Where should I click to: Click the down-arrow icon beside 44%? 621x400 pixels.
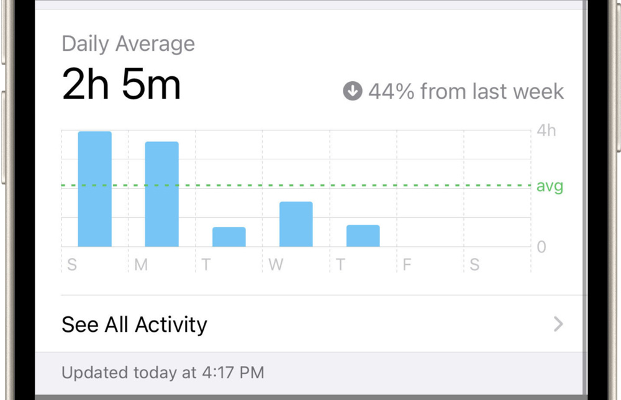coord(352,92)
